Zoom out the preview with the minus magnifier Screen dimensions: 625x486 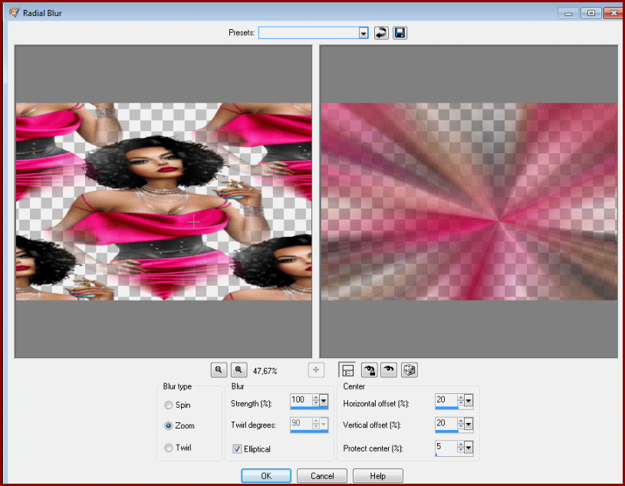pos(219,369)
